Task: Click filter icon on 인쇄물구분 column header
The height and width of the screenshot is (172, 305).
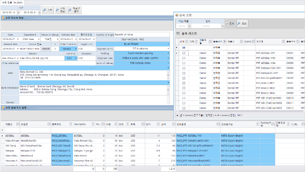Action: (x=257, y=124)
